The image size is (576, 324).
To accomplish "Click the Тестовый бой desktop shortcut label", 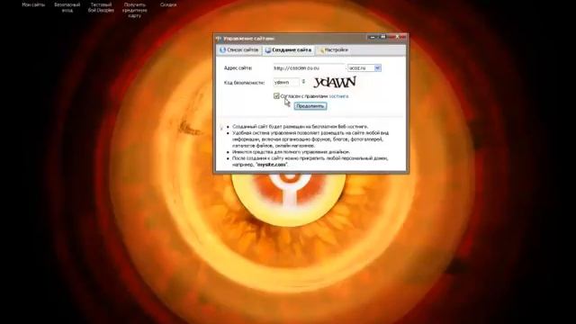I will click(101, 8).
